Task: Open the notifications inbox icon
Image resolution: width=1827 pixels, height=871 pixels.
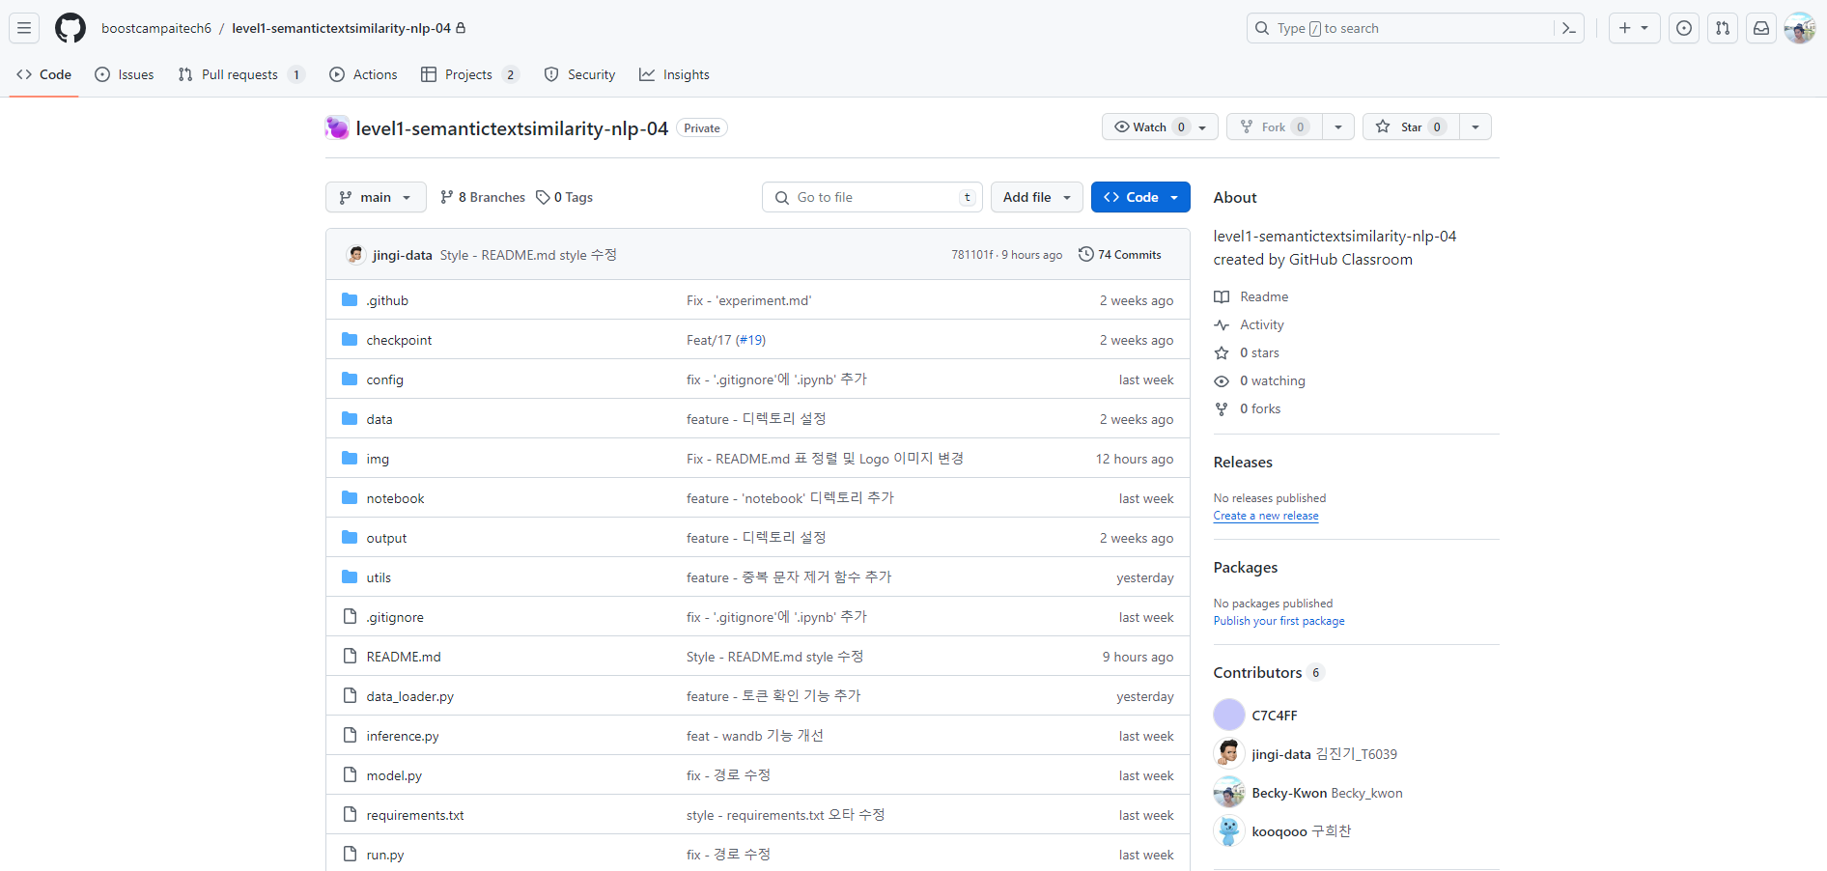Action: (1761, 28)
